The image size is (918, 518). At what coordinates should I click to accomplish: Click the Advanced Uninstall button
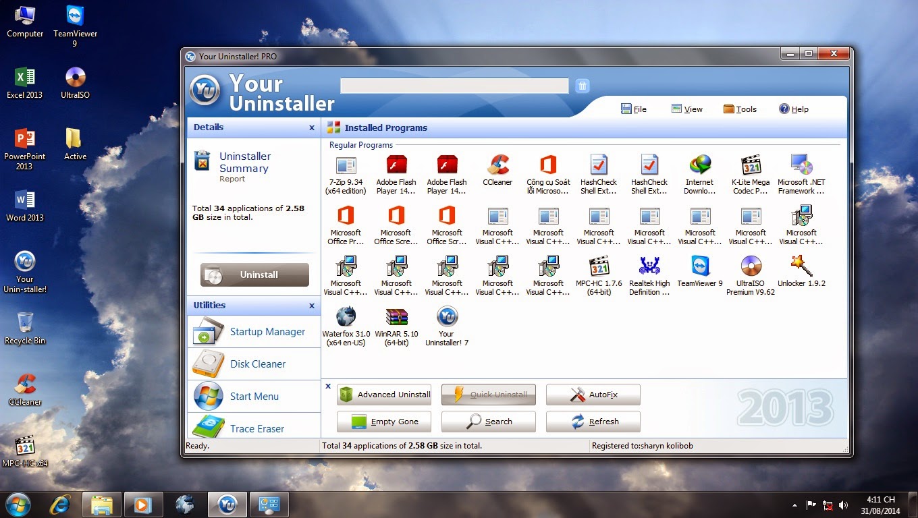pos(384,395)
